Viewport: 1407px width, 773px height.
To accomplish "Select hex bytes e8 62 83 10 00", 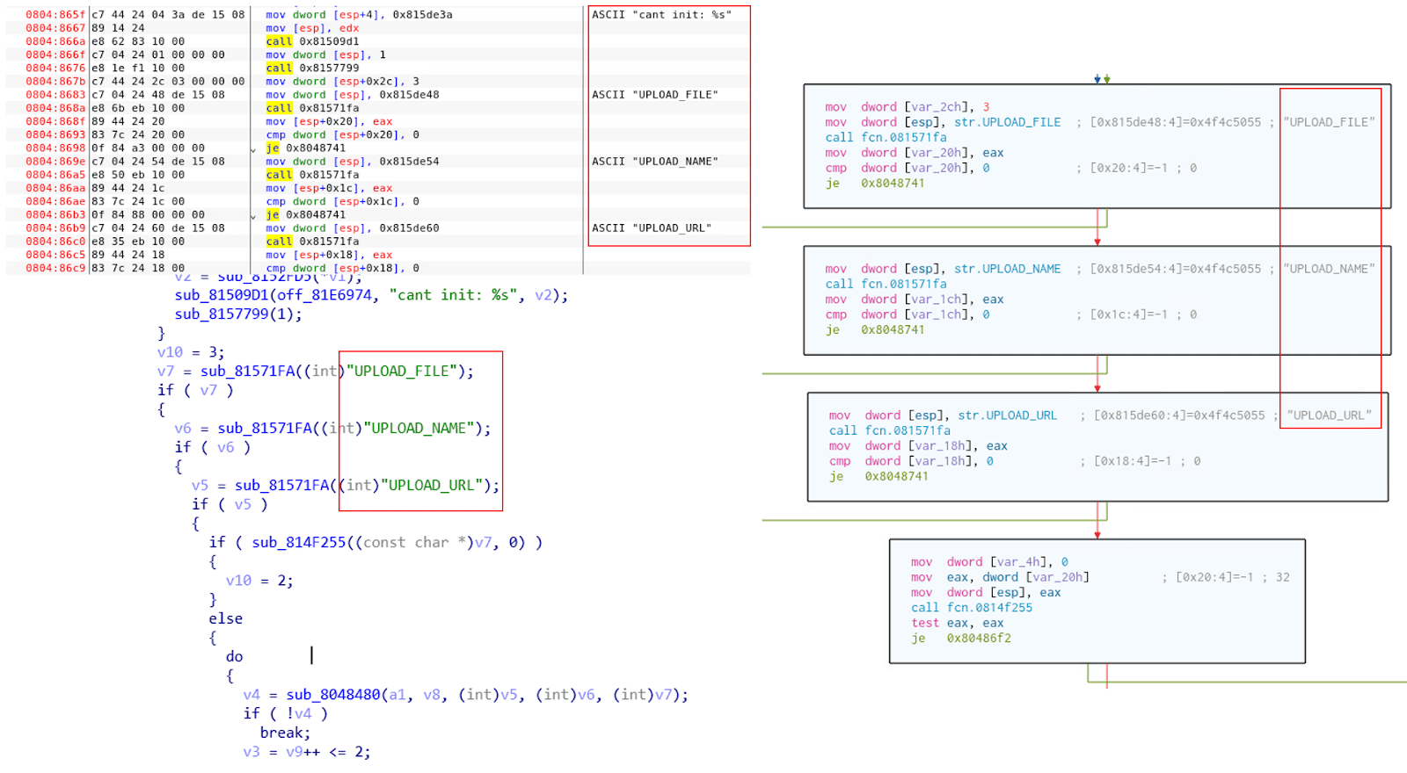I will point(138,41).
